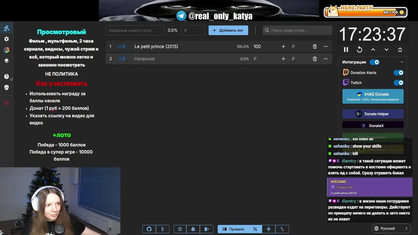Screen dimensions: 418x235
Task: Toggle the Donation Alerts integration switch
Action: (x=398, y=73)
